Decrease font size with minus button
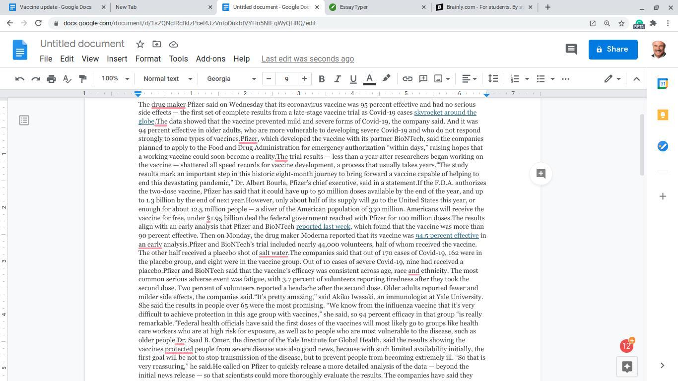The image size is (678, 381). pyautogui.click(x=269, y=79)
